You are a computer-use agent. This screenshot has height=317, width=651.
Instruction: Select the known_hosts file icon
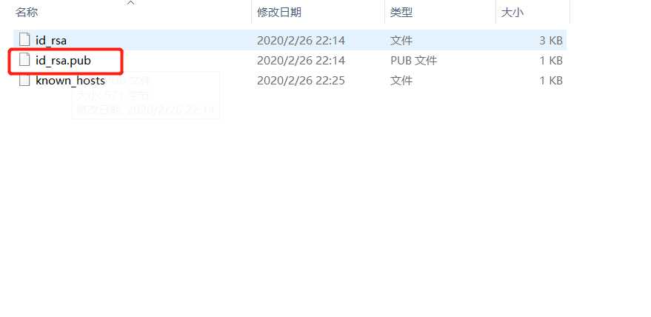[x=25, y=80]
